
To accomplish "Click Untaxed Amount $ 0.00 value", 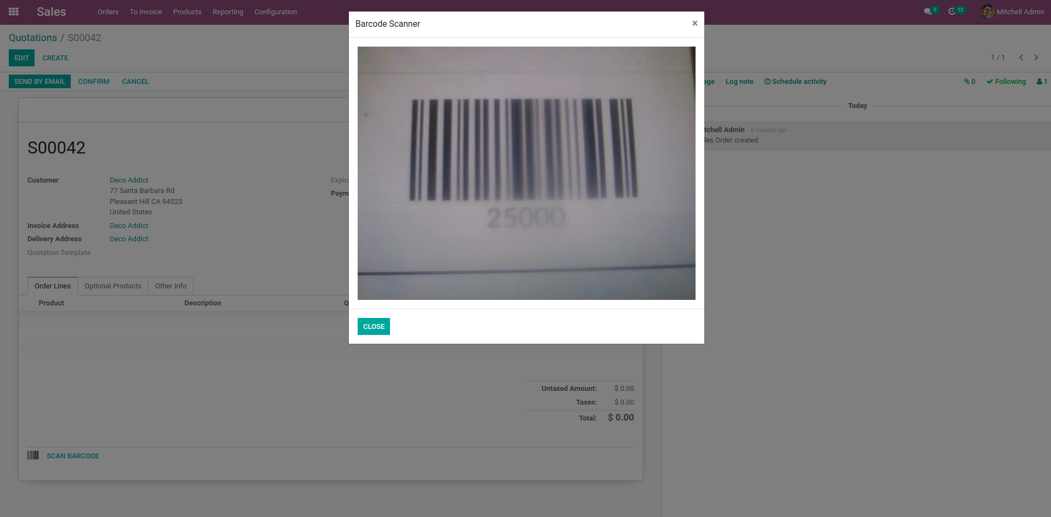I will coord(624,389).
